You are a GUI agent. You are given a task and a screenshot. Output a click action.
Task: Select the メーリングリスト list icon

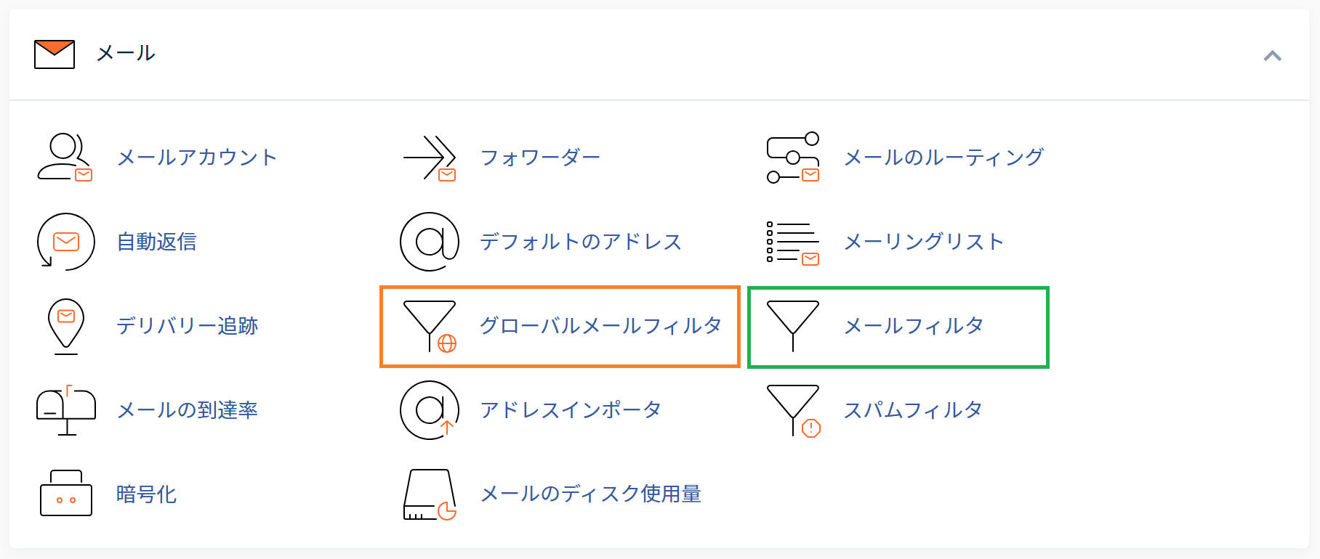point(793,242)
